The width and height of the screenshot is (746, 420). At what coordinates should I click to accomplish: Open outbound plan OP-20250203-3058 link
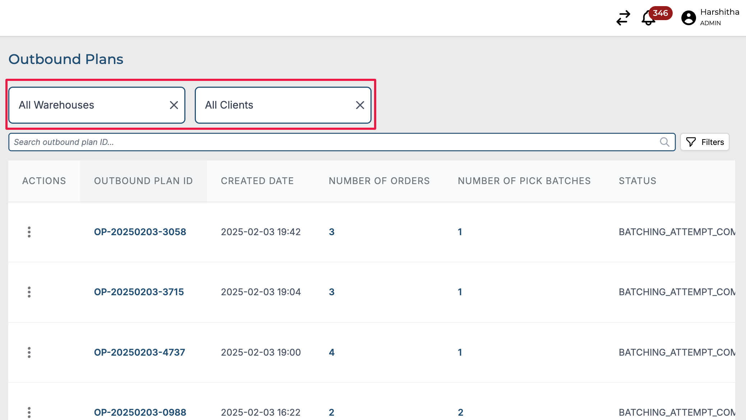click(x=140, y=232)
